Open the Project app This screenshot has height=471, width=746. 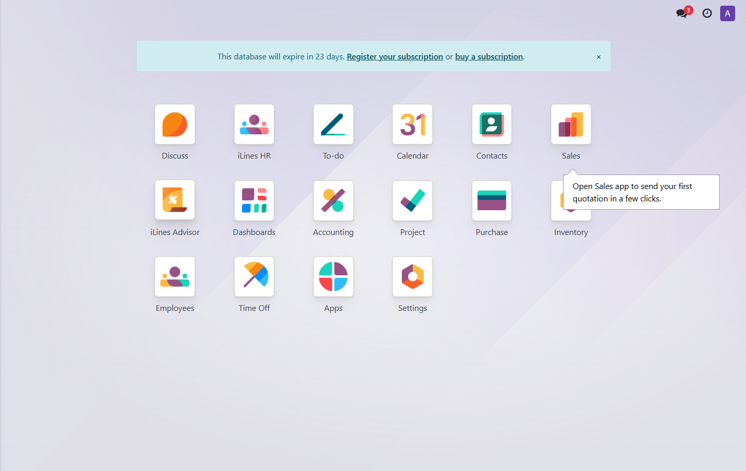(x=412, y=200)
